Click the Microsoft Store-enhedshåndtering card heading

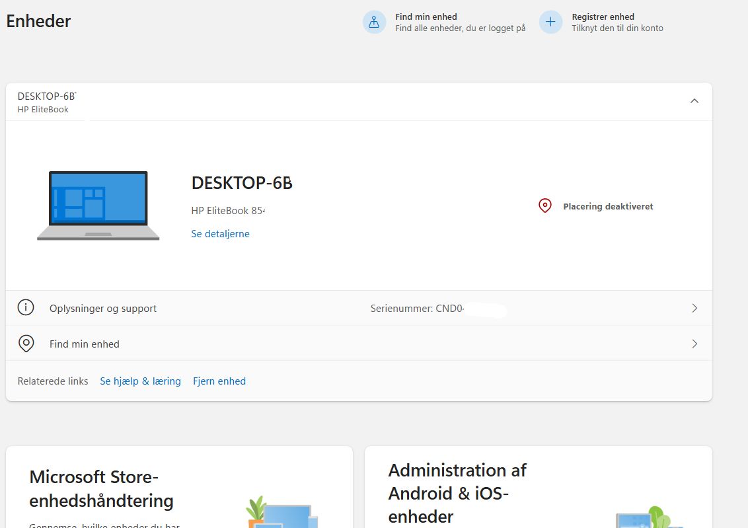(101, 489)
